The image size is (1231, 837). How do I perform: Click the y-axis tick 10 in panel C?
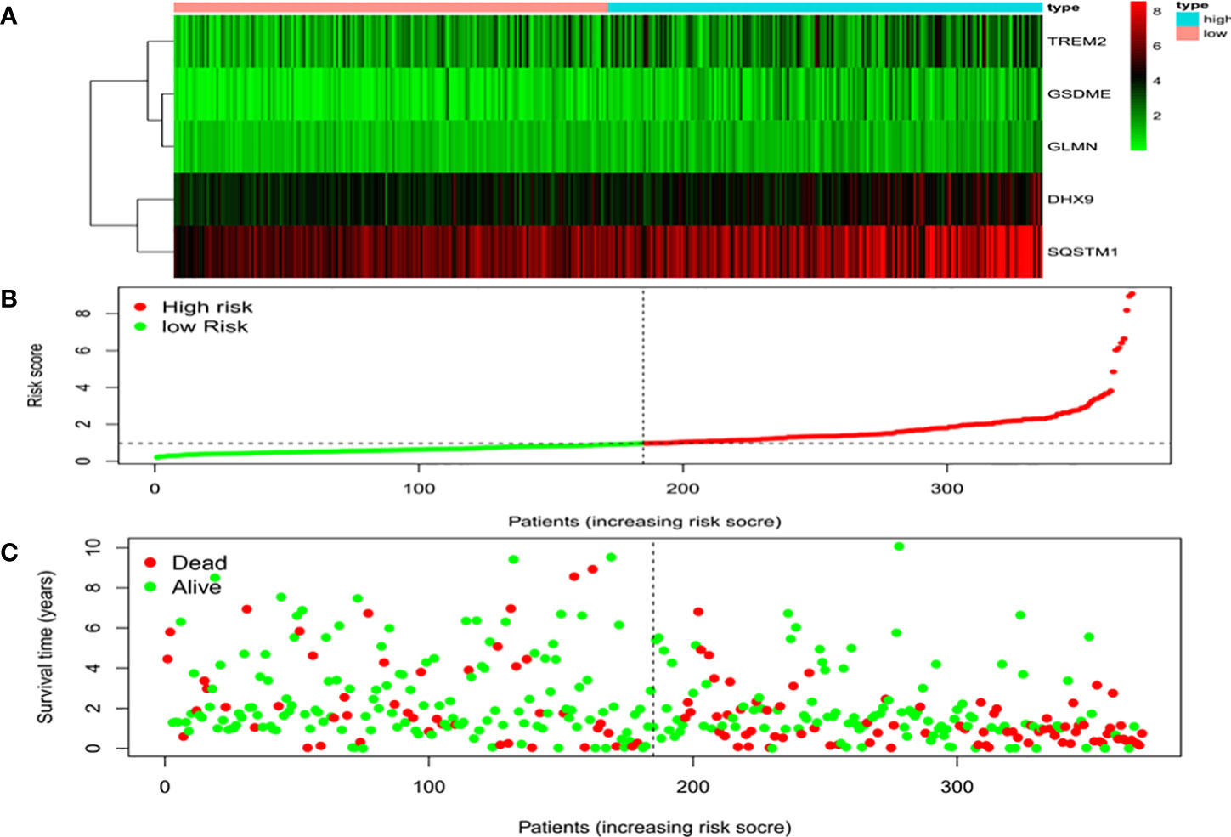point(93,546)
